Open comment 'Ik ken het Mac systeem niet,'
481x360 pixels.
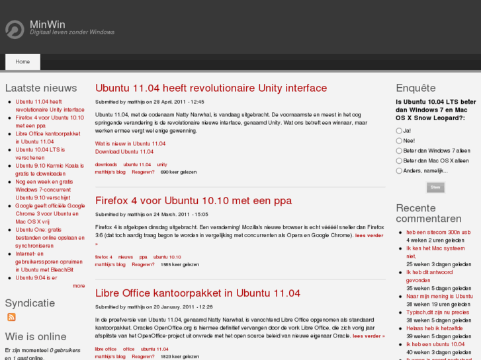(x=435, y=252)
